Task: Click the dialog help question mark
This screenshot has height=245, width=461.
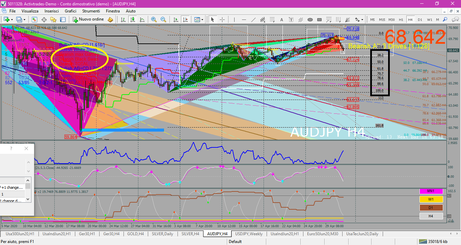Action: pos(11,148)
